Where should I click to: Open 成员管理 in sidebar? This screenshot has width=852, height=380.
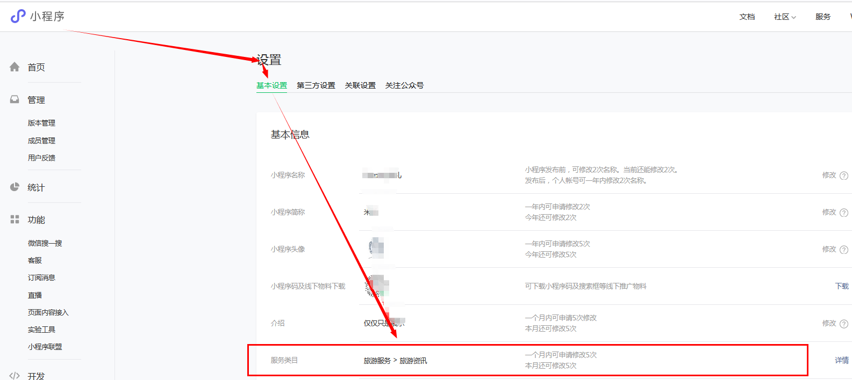point(41,141)
